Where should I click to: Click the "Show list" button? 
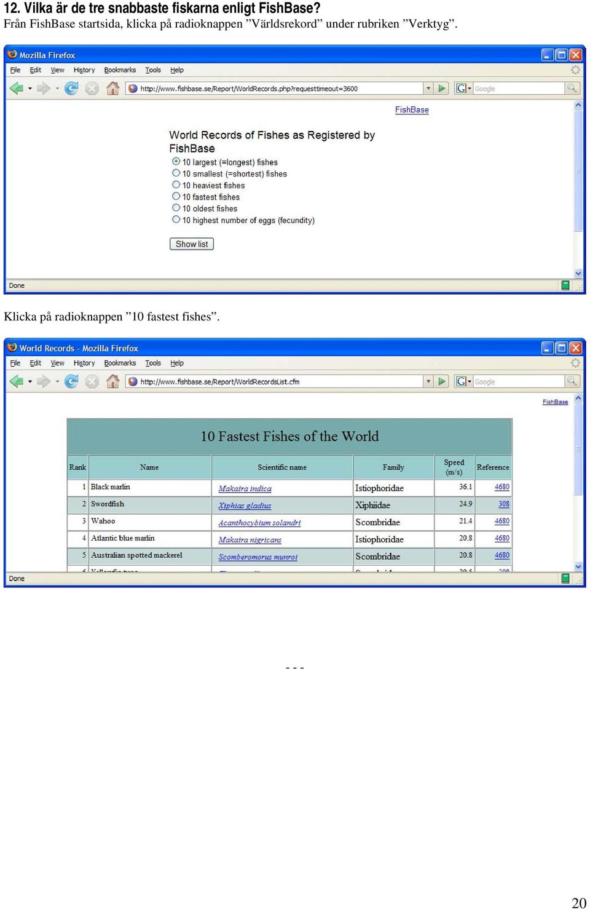pyautogui.click(x=192, y=244)
